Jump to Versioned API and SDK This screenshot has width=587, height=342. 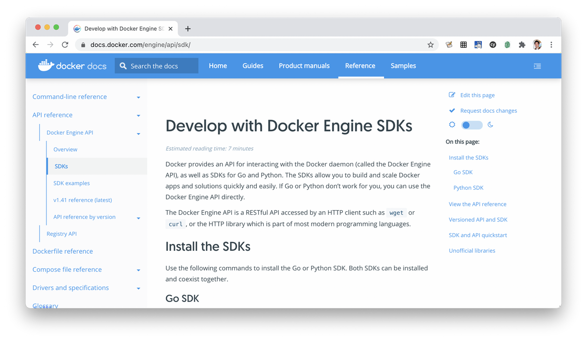pos(478,220)
